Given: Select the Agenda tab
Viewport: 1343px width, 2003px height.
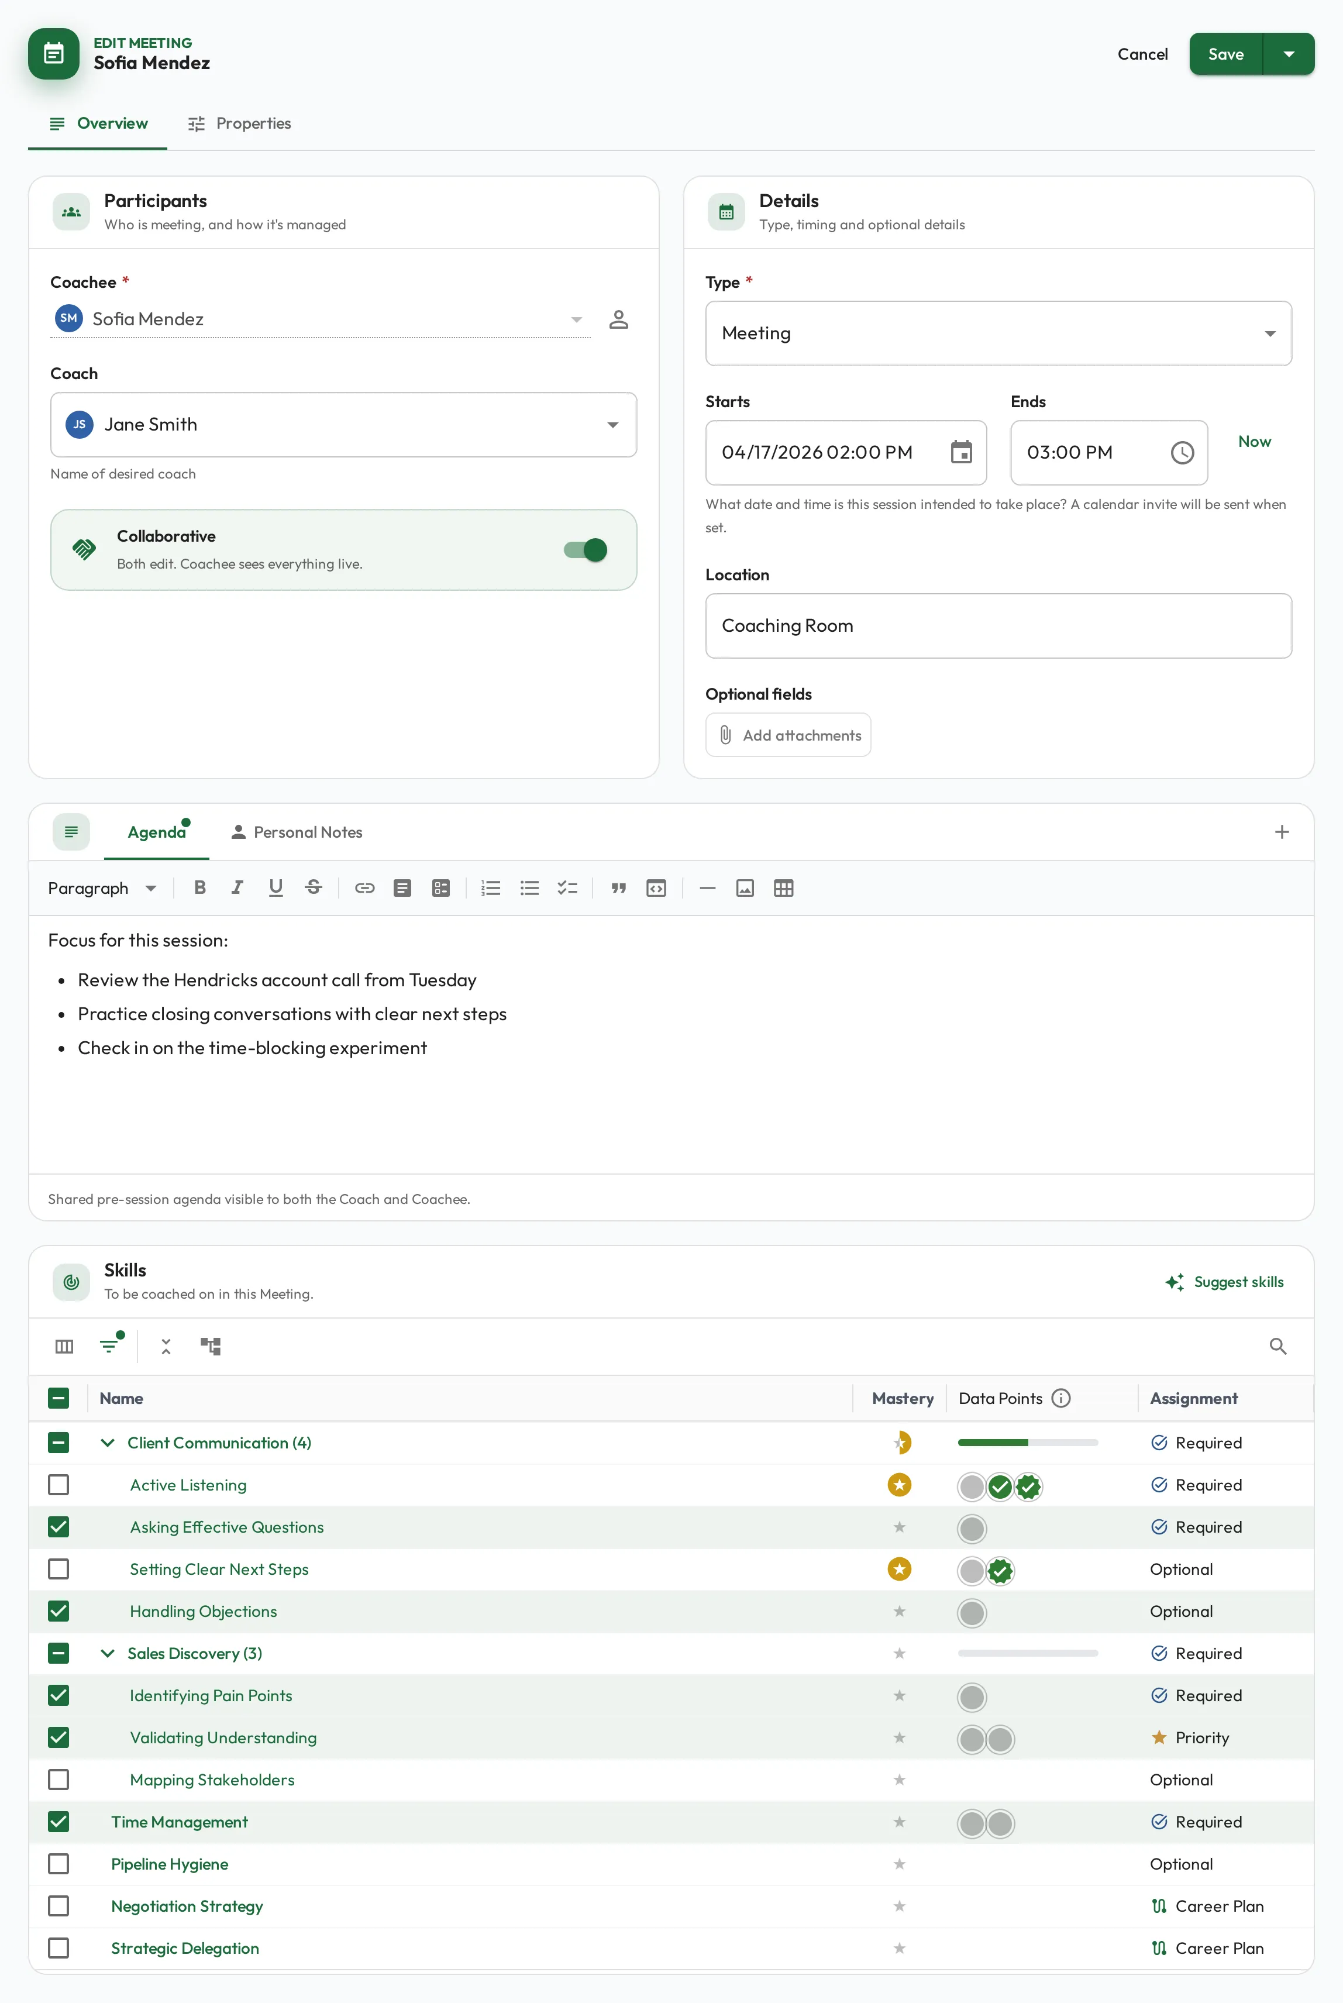Looking at the screenshot, I should (157, 831).
